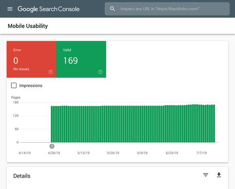235x189 pixels.
Task: Click a green bar near 7/7/19
Action: (x=201, y=123)
